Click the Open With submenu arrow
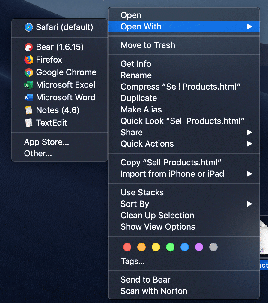This screenshot has height=303, width=268. pyautogui.click(x=250, y=27)
